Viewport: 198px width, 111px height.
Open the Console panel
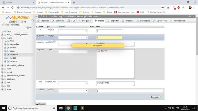[41, 104]
